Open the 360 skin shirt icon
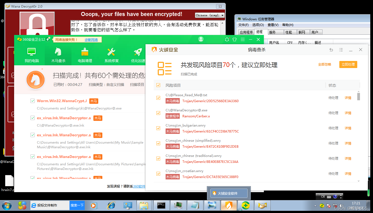Image resolution: width=373 pixels, height=213 pixels. tap(235, 40)
